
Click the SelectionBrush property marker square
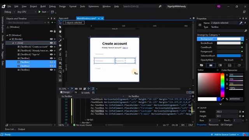(x=242, y=56)
